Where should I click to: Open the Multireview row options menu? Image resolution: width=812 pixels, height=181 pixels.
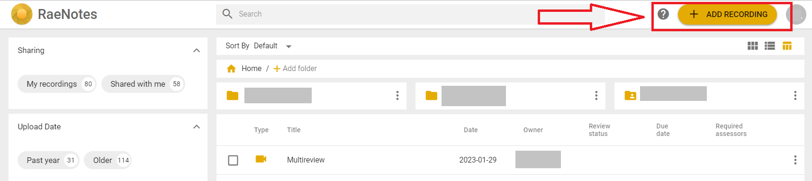[x=795, y=160]
